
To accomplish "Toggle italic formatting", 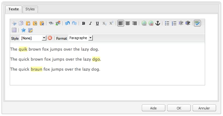I will pyautogui.click(x=90, y=23).
